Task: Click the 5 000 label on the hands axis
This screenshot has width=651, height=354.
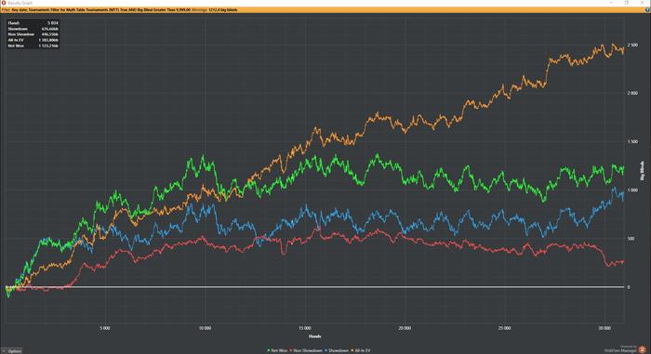Action: coord(104,328)
